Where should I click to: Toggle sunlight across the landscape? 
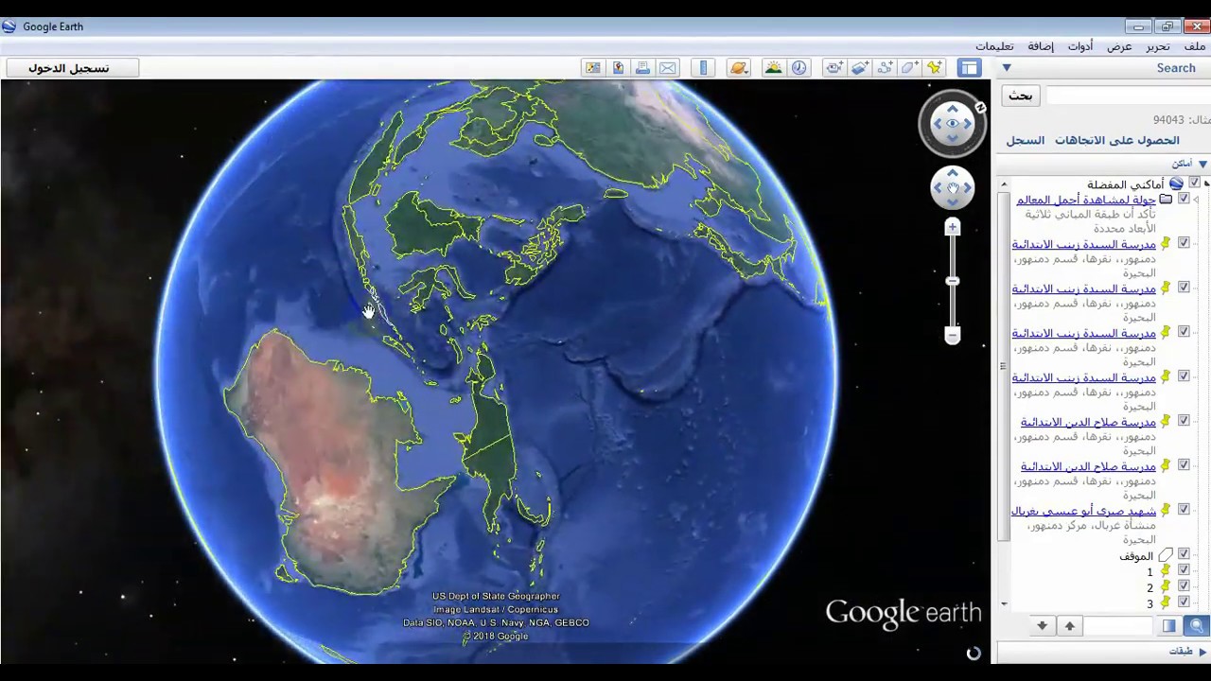(774, 67)
